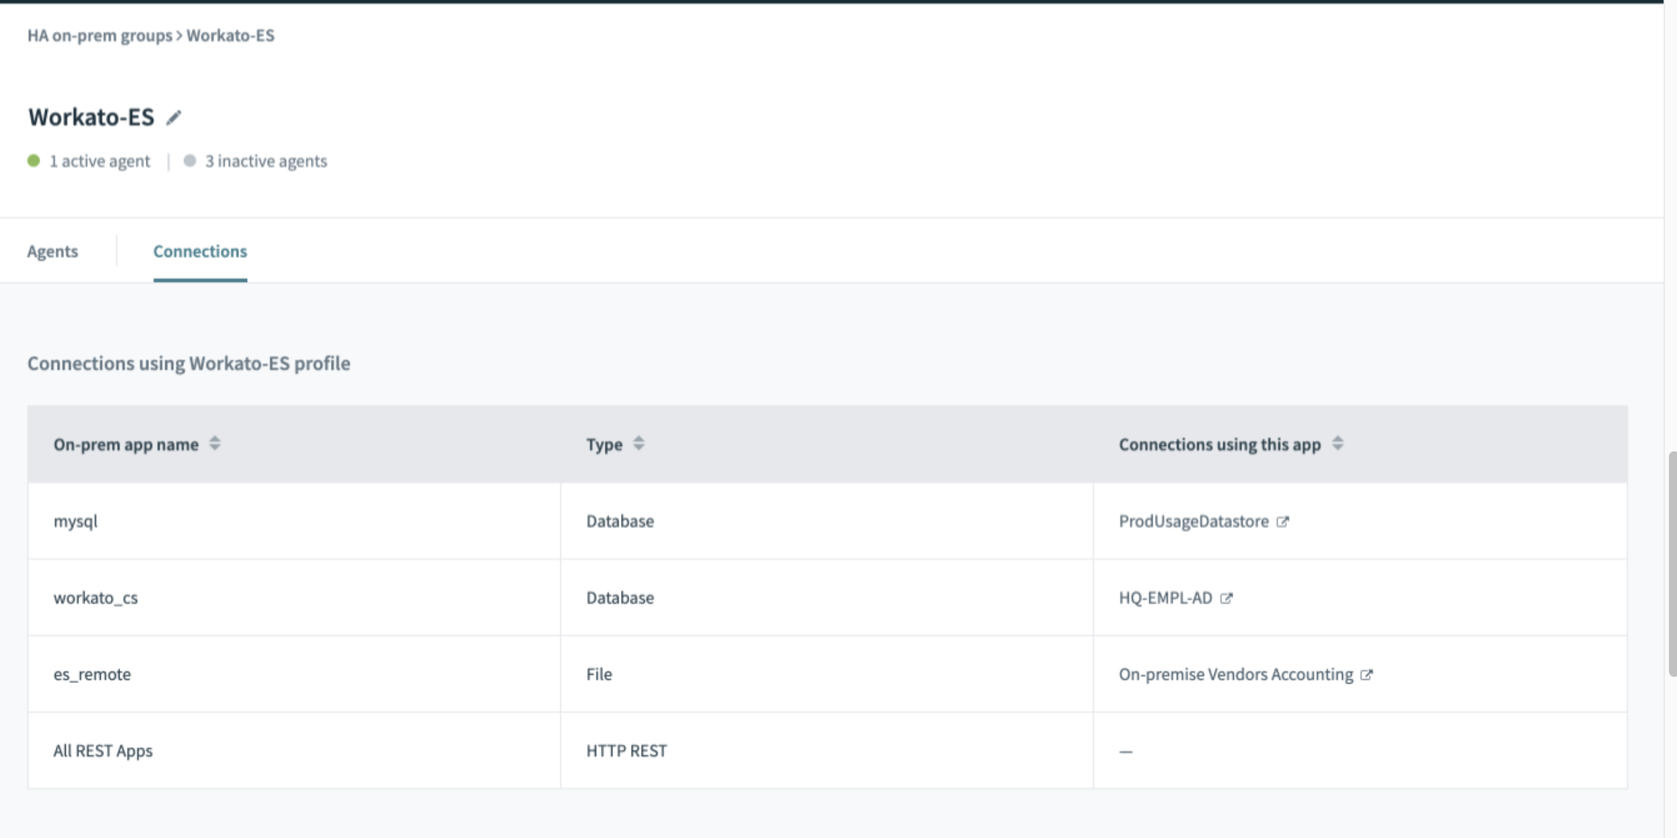Click the All REST Apps row
Viewport: 1677px width, 838px height.
point(103,751)
